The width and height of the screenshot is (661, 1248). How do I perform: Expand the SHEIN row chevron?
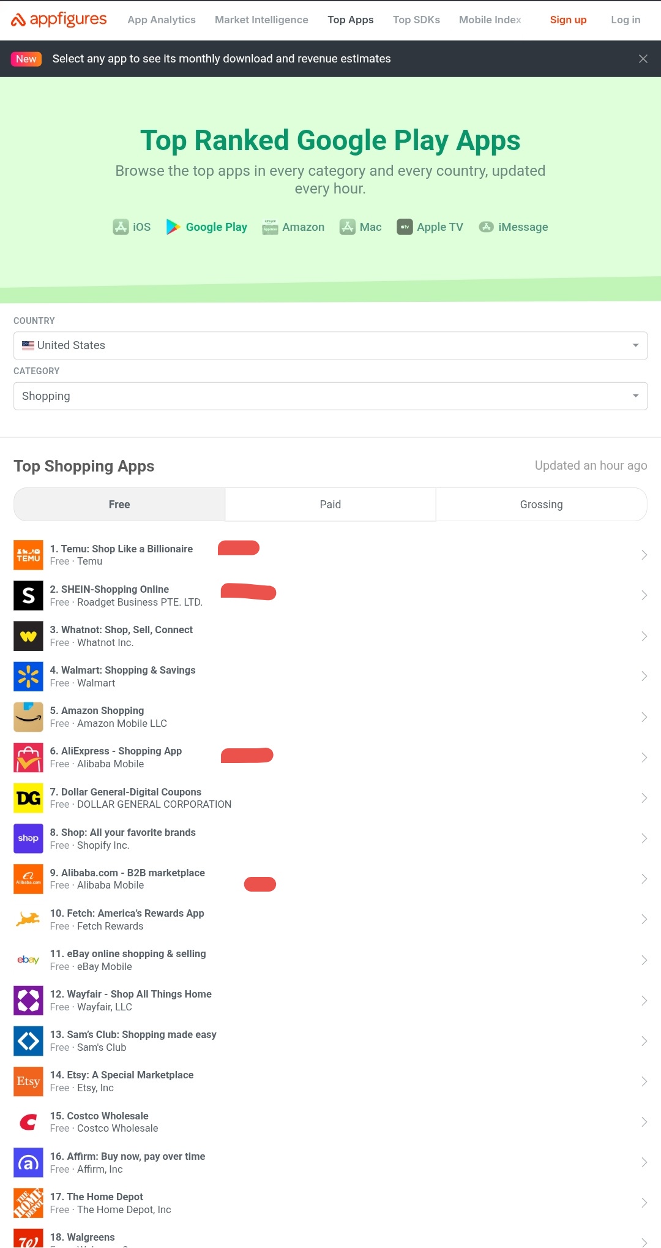(x=644, y=595)
